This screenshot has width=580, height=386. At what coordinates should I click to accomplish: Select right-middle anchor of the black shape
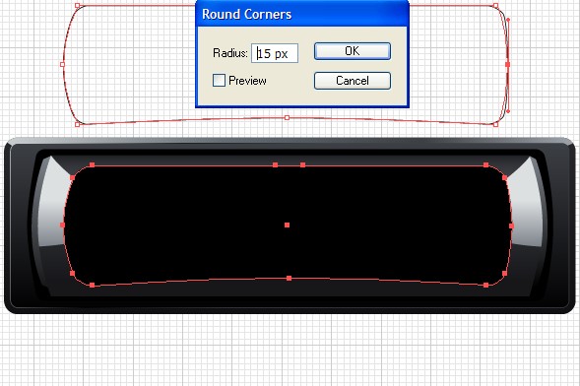coord(512,225)
